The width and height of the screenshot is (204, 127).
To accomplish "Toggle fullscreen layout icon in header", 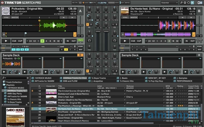I will pyautogui.click(x=192, y=3).
